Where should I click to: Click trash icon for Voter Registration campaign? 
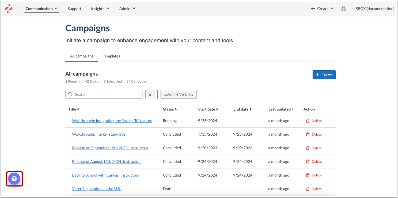click(x=308, y=189)
